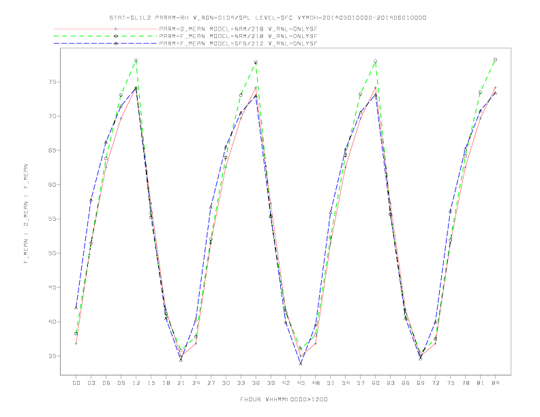Click forecast hour label 09 on x-axis
540x417 pixels.
pos(121,383)
